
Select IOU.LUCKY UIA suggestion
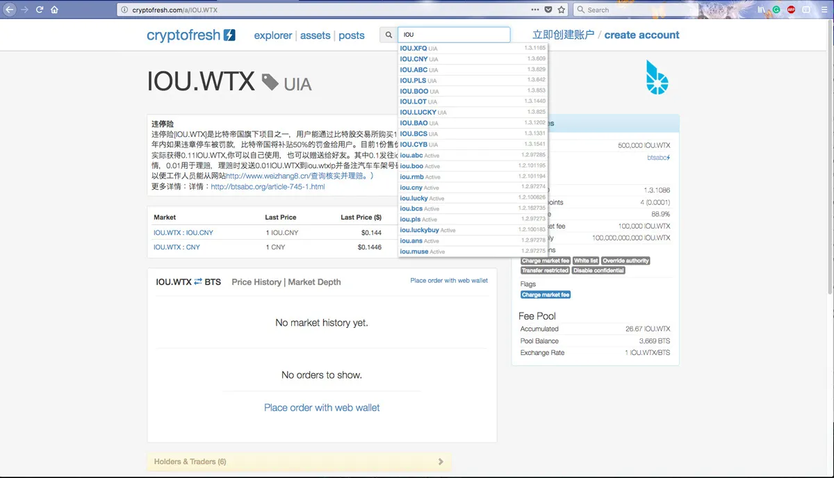[x=473, y=113]
